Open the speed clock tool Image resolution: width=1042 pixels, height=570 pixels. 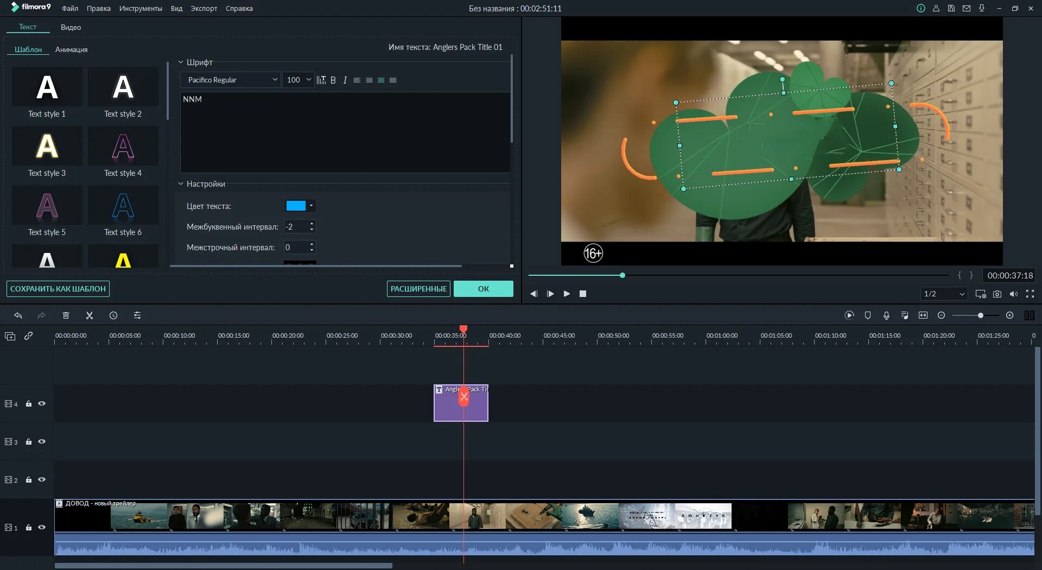113,315
